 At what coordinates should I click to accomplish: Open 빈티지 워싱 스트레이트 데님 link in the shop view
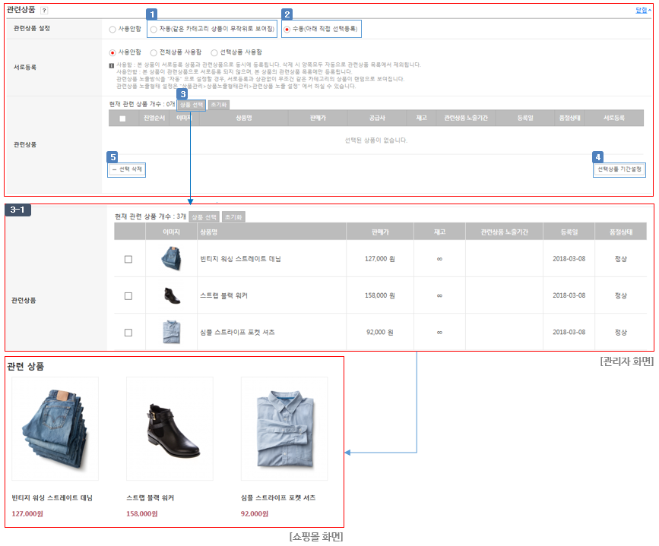click(x=52, y=498)
